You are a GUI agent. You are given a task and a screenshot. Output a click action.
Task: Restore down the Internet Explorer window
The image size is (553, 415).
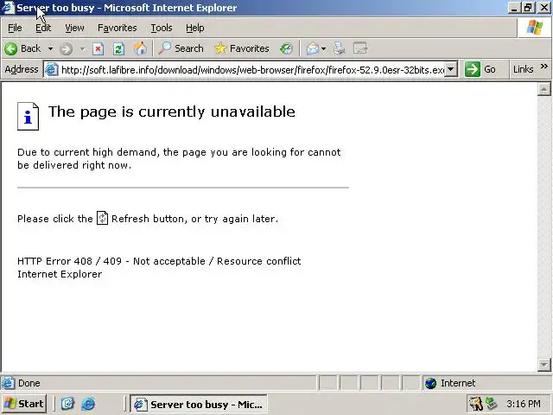pyautogui.click(x=528, y=8)
